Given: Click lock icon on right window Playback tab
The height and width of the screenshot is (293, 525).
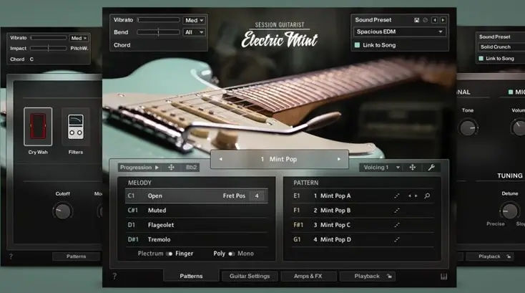Looking at the screenshot, I should pos(509,256).
